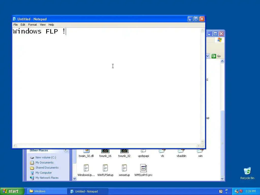Open the Recycle Bin desktop icon
Image resolution: width=260 pixels, height=195 pixels.
pyautogui.click(x=247, y=173)
